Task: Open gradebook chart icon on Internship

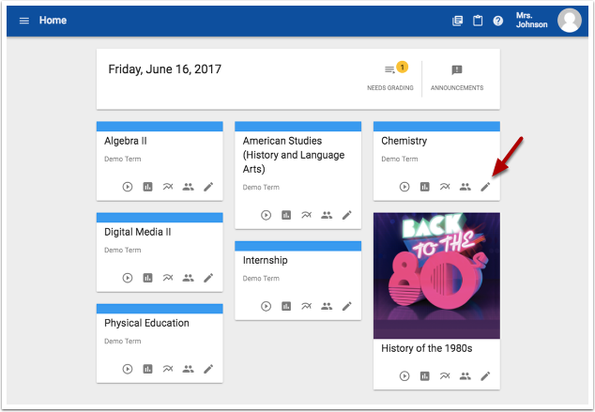Action: (x=286, y=306)
